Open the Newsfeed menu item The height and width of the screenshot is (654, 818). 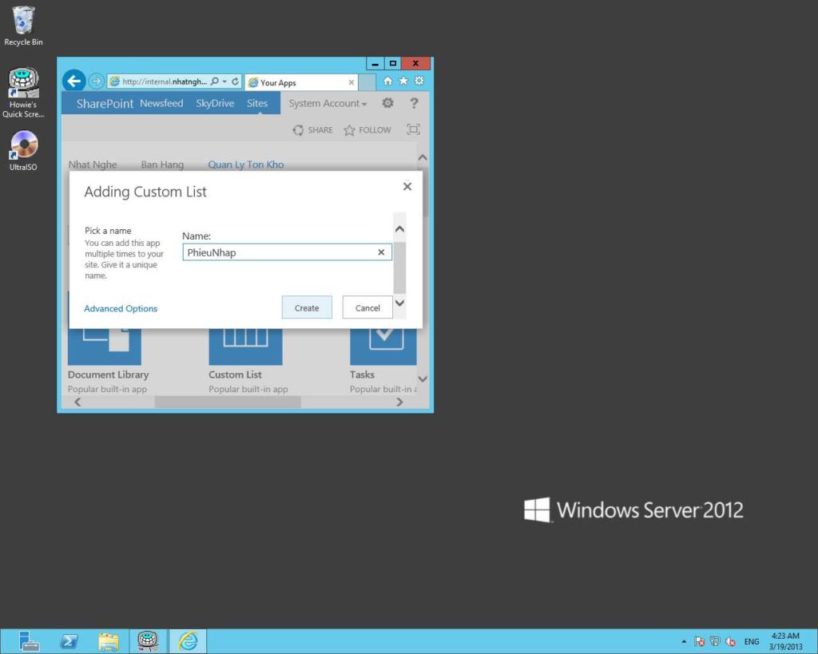point(161,103)
